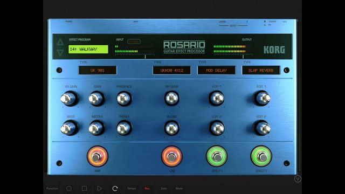Adjust the input level slider marker
345x194 pixels.
coord(145,57)
